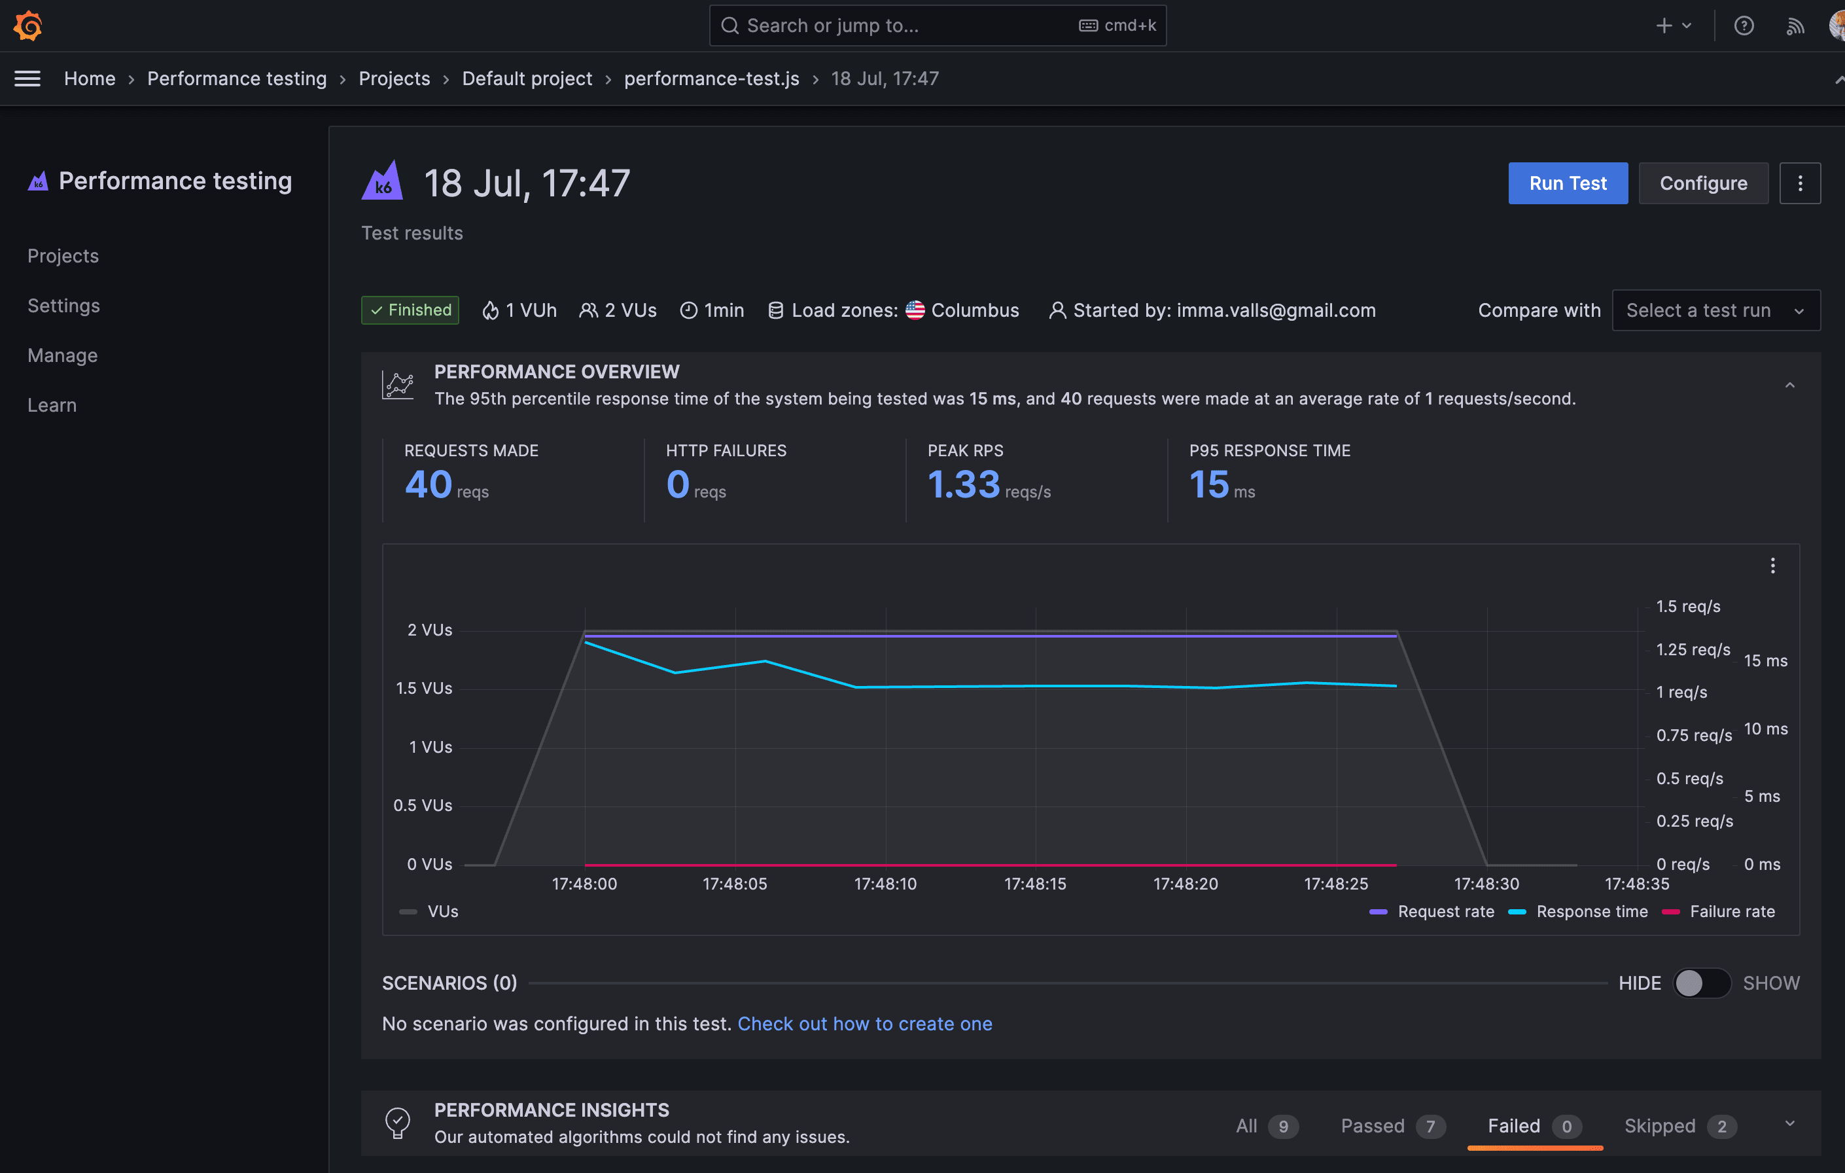Open the help question mark icon
The height and width of the screenshot is (1173, 1845).
1744,26
